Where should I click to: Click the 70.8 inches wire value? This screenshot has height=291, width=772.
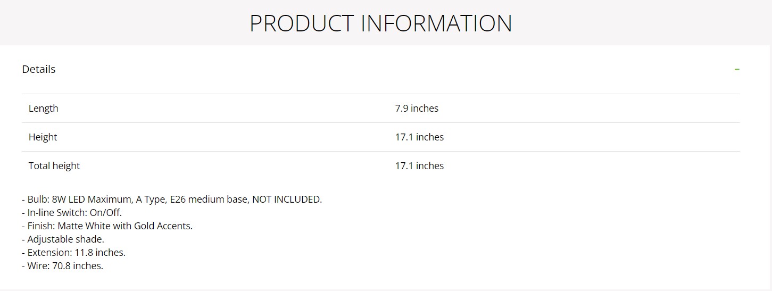(x=77, y=266)
